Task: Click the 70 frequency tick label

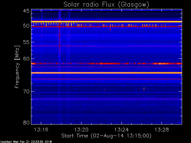Action: click(26, 91)
